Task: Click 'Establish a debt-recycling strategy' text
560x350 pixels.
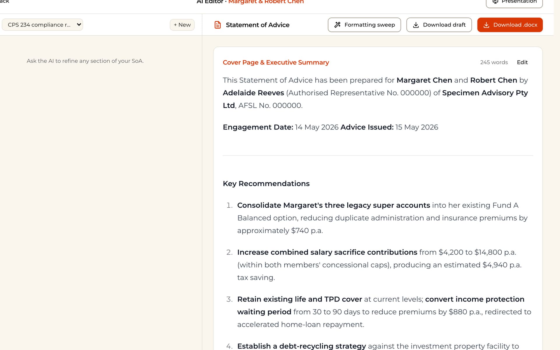Action: 301,346
